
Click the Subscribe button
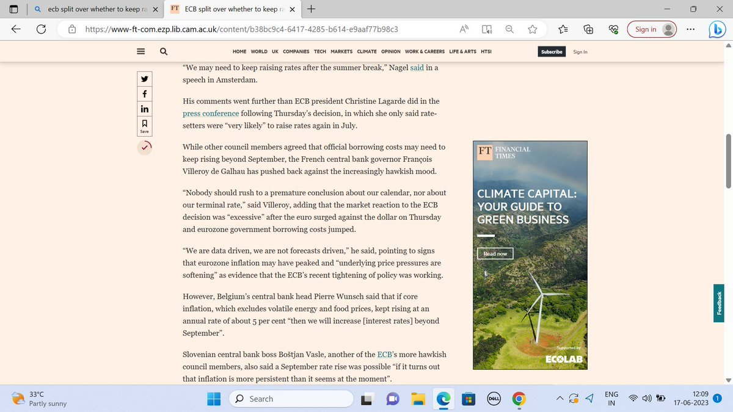(552, 52)
